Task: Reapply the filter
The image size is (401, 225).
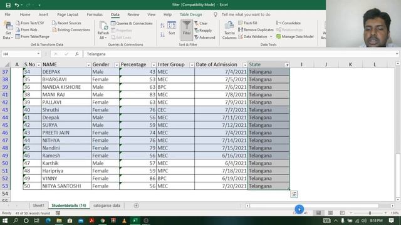Action: click(x=203, y=31)
